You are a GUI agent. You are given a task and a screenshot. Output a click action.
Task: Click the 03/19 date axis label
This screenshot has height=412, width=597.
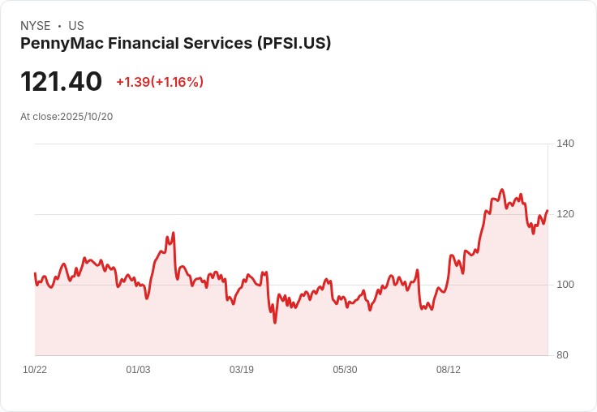point(242,370)
